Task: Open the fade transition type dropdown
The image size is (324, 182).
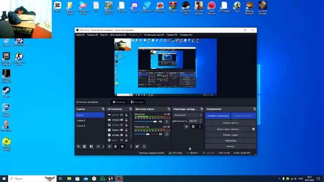Action: click(187, 115)
